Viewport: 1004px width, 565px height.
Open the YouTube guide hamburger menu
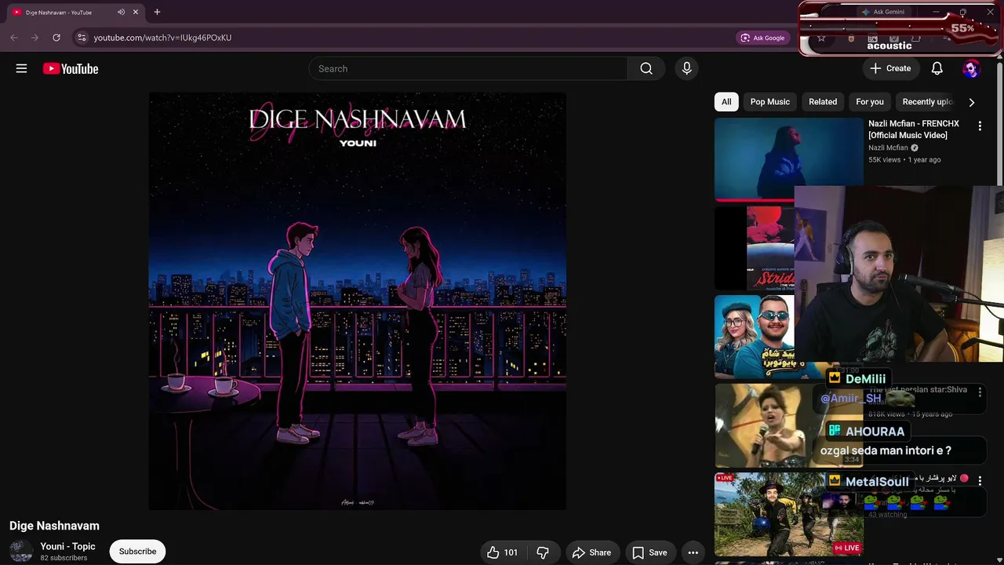click(21, 68)
